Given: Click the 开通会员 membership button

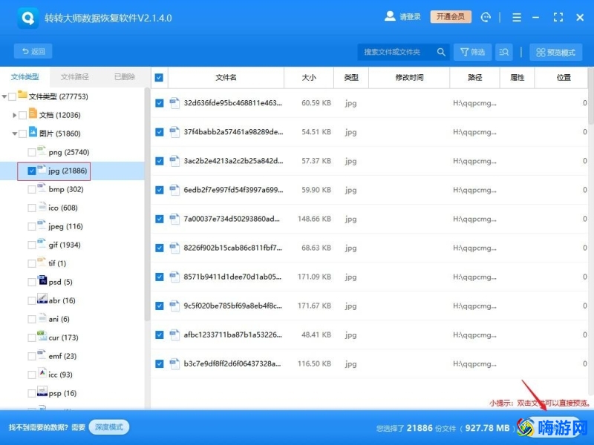Looking at the screenshot, I should pos(451,16).
